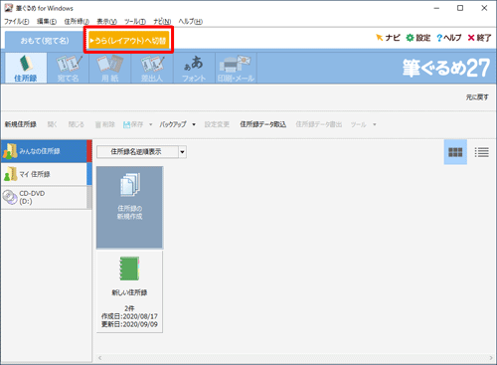
Task: Close the 筆ぐるめ window
Action: point(484,8)
